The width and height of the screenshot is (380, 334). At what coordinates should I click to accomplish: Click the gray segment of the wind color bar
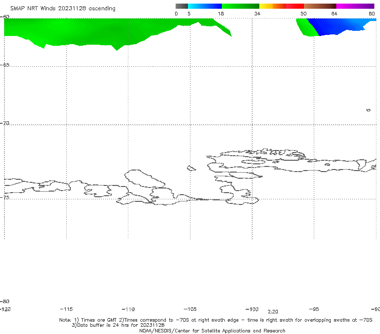(181, 6)
